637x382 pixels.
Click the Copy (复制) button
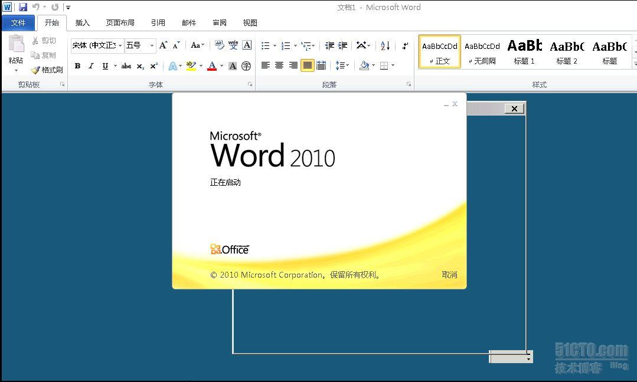(44, 55)
